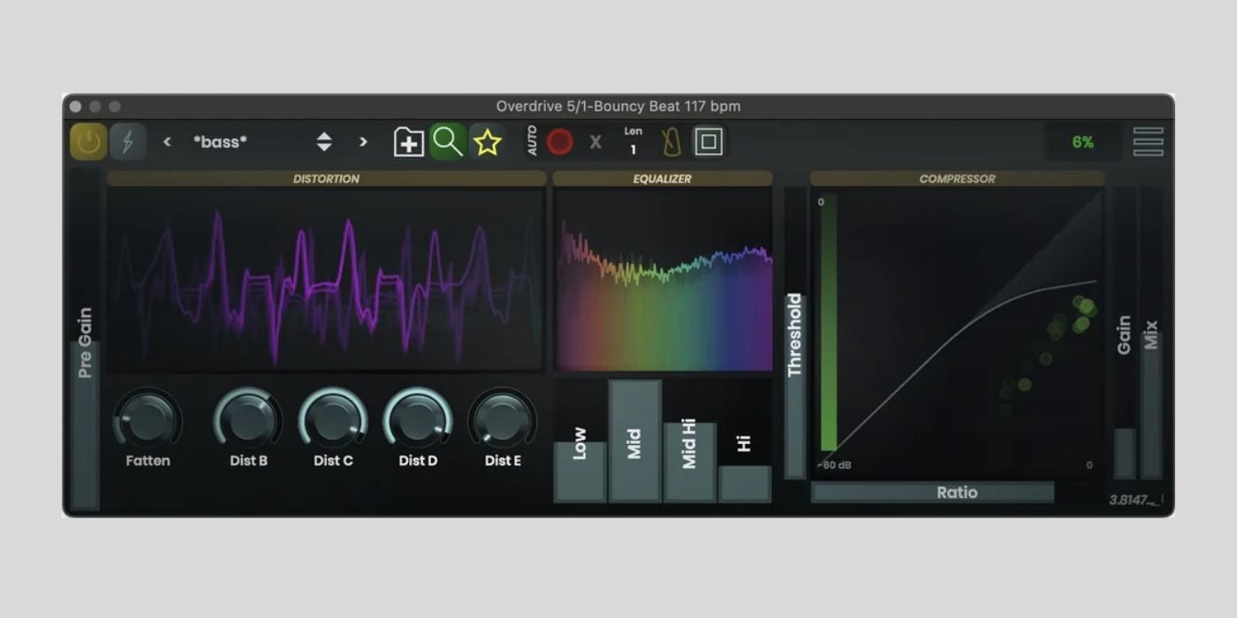Click the square-in-square icon
This screenshot has width=1237, height=618.
click(709, 142)
